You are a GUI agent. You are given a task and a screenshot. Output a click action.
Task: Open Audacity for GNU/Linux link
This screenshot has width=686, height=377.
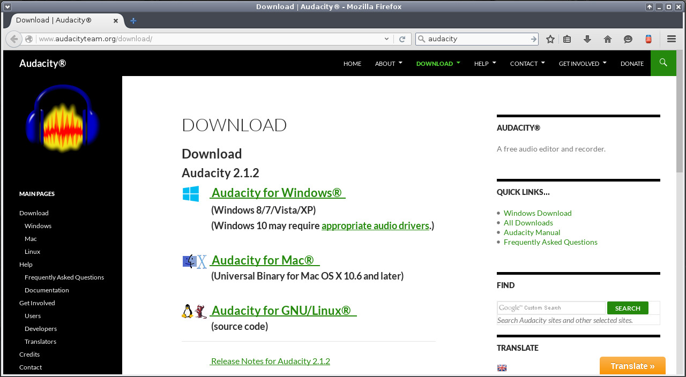[x=283, y=311]
